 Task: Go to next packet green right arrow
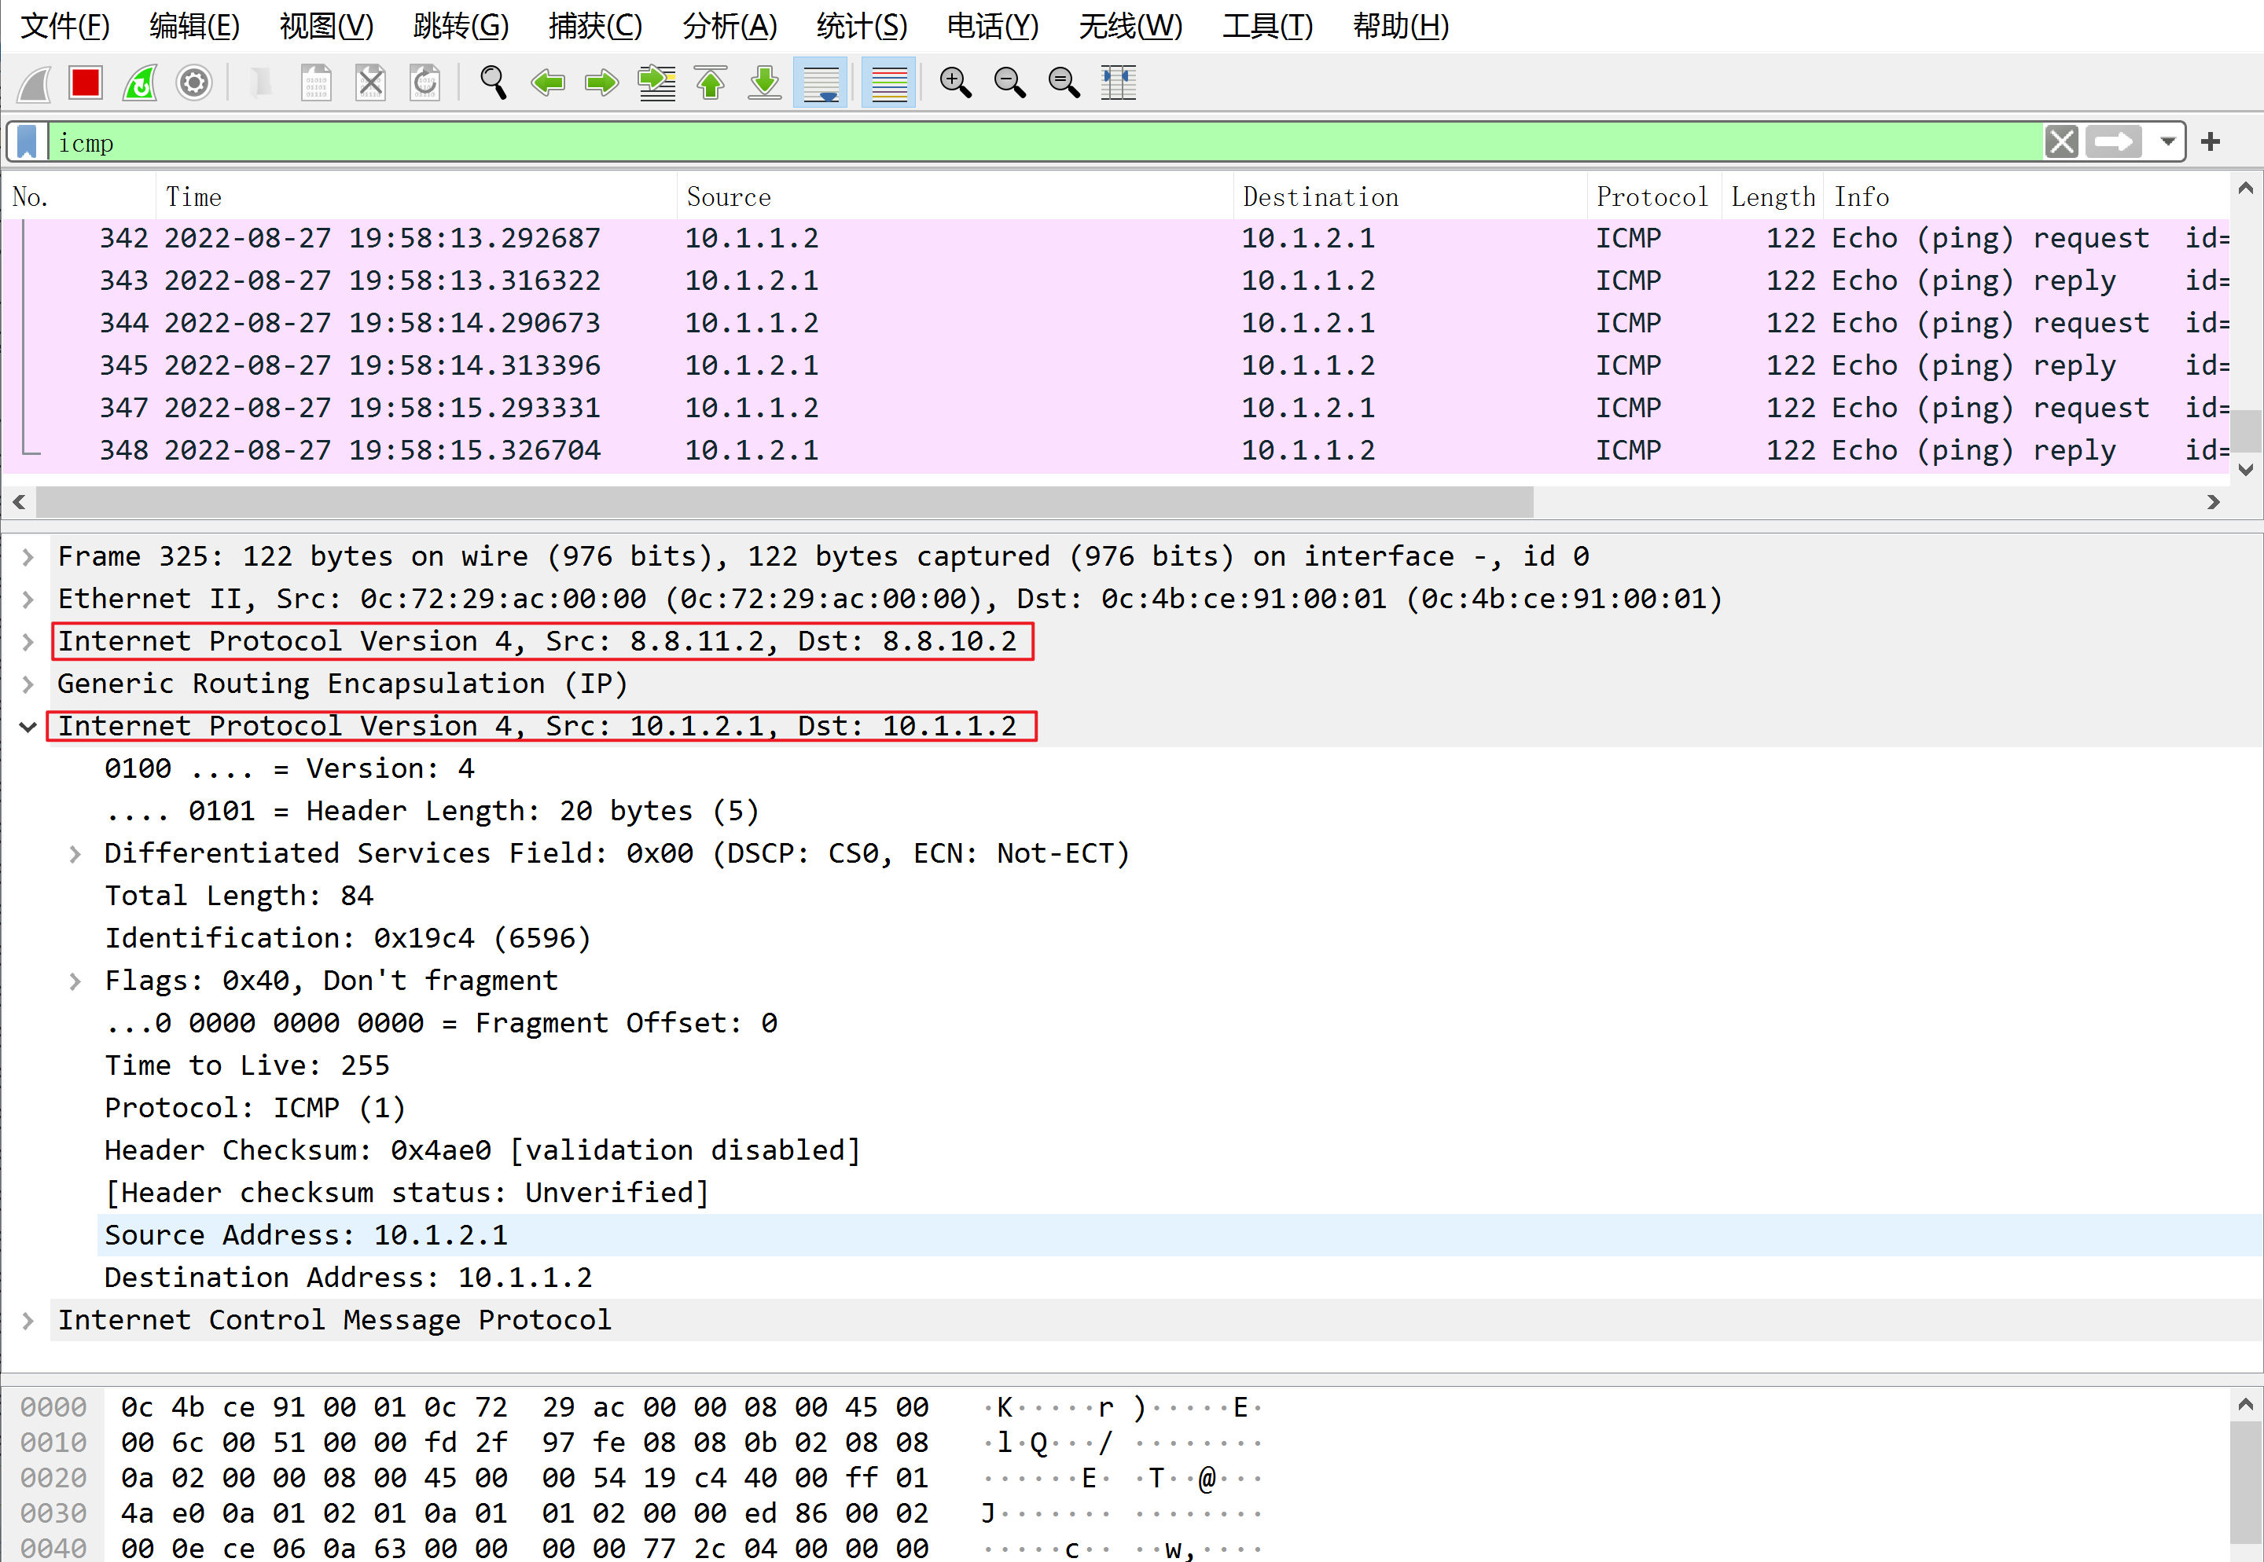[601, 83]
